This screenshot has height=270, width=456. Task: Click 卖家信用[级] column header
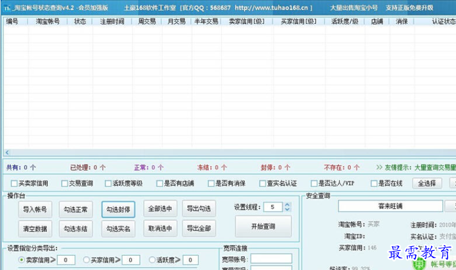tap(247, 21)
